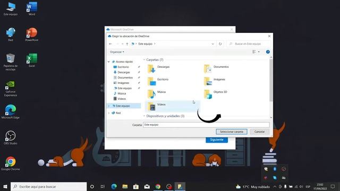Click taskbar search box Escribe aquí para buscar

(x=48, y=186)
